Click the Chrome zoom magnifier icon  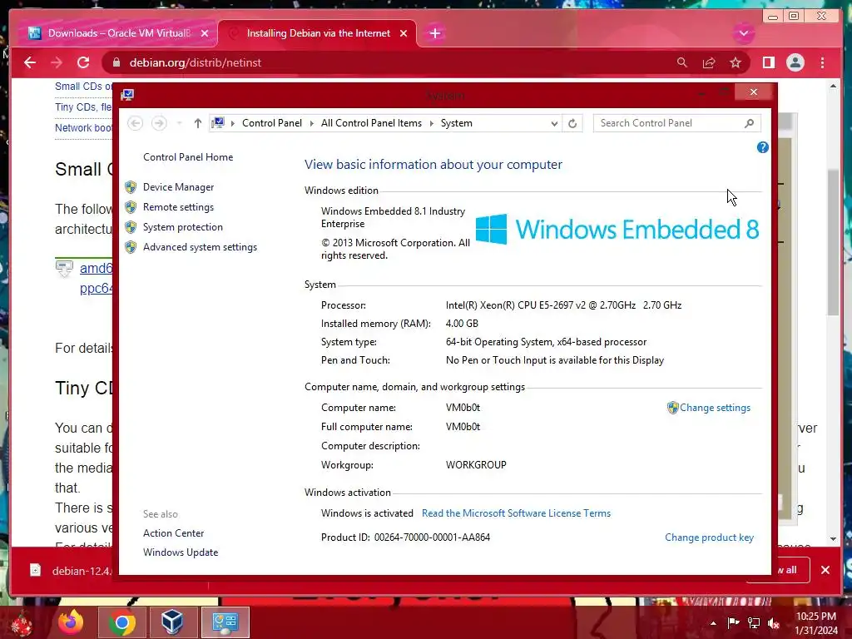pyautogui.click(x=682, y=62)
